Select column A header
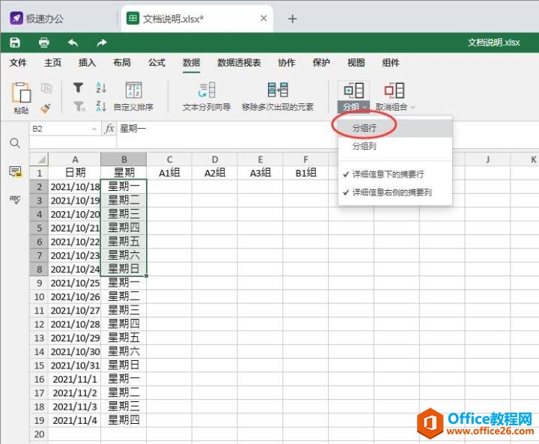The height and width of the screenshot is (444, 539). [75, 159]
